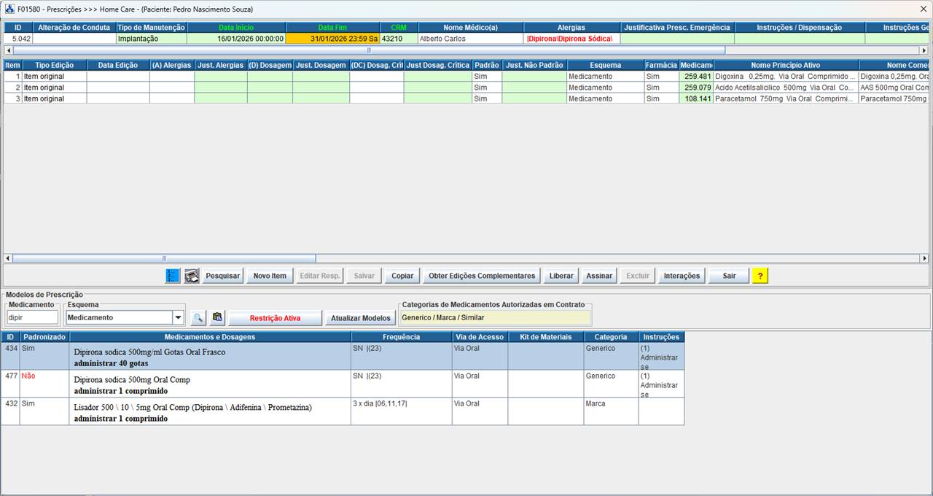Click the Liberar button
Screen dimensions: 933x496
pos(561,276)
